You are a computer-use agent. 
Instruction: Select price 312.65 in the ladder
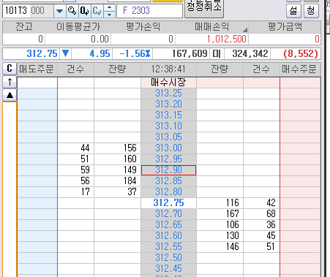168,225
